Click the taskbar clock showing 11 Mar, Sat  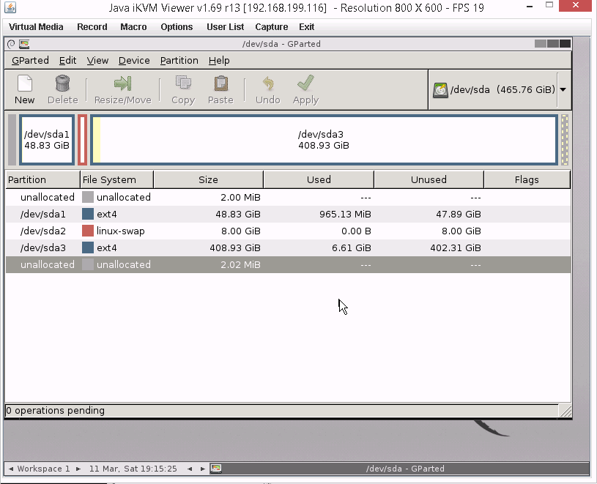(133, 469)
